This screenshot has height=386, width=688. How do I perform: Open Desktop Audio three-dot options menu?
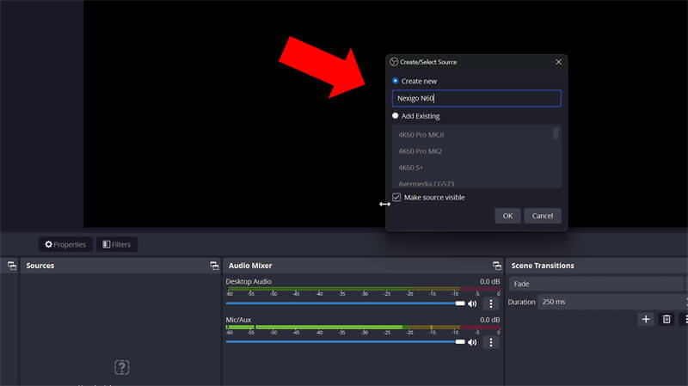pos(491,303)
